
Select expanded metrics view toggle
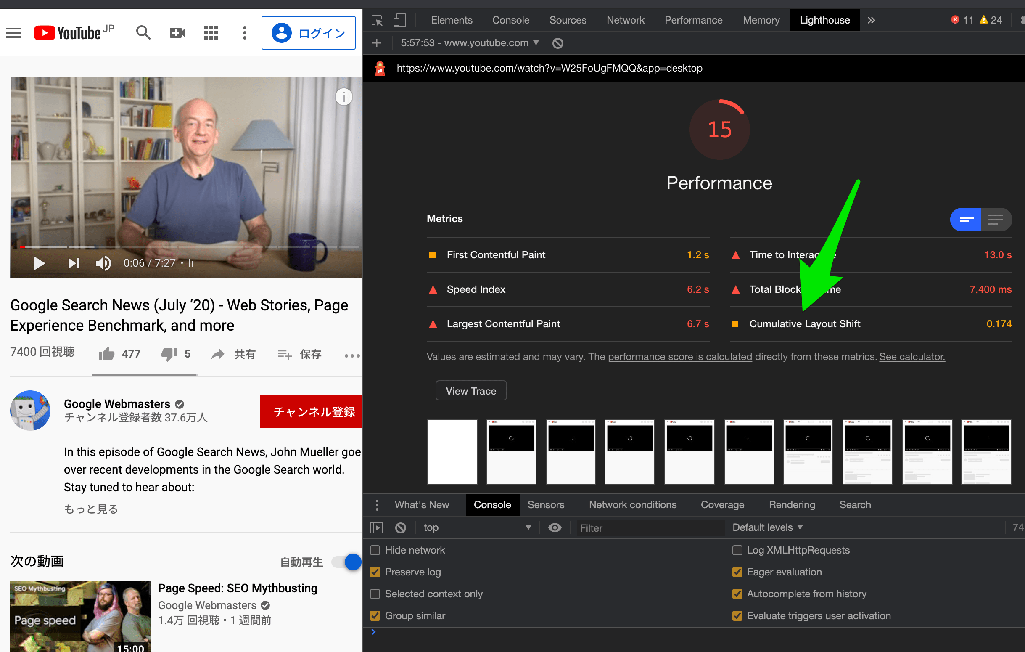[x=996, y=220]
